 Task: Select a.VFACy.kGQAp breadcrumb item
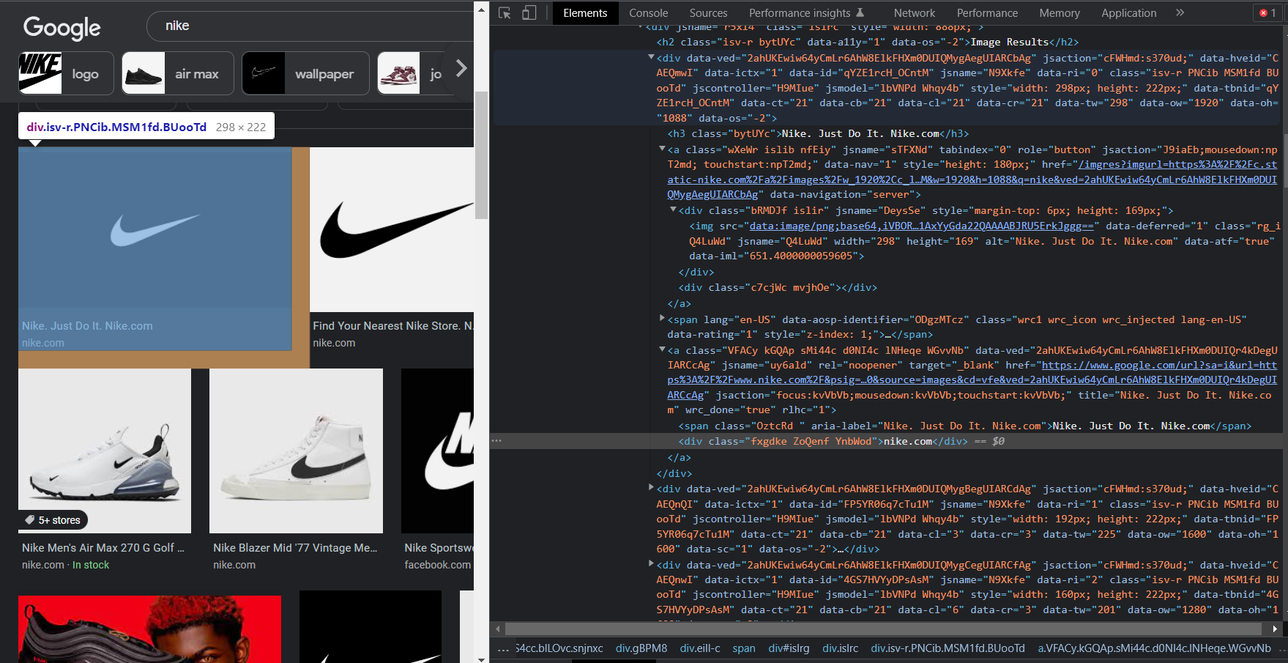1154,648
